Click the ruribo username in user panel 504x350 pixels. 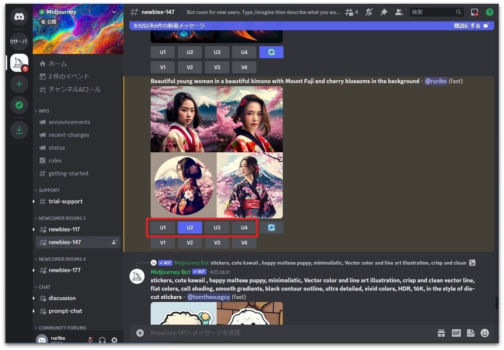[58, 338]
